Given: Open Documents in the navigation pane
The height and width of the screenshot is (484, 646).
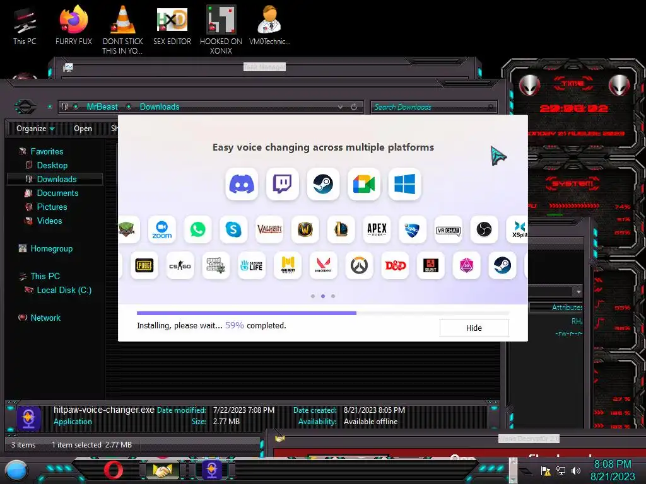Looking at the screenshot, I should [x=57, y=193].
